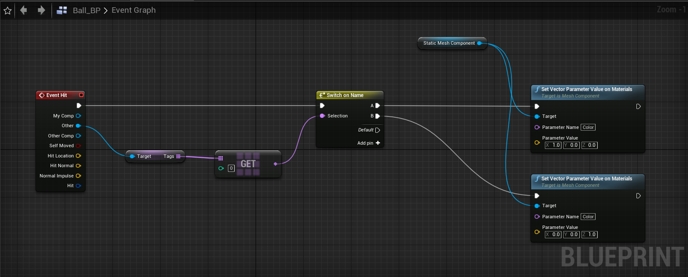Click Event Hit execution output pin
The height and width of the screenshot is (277, 688).
point(79,106)
